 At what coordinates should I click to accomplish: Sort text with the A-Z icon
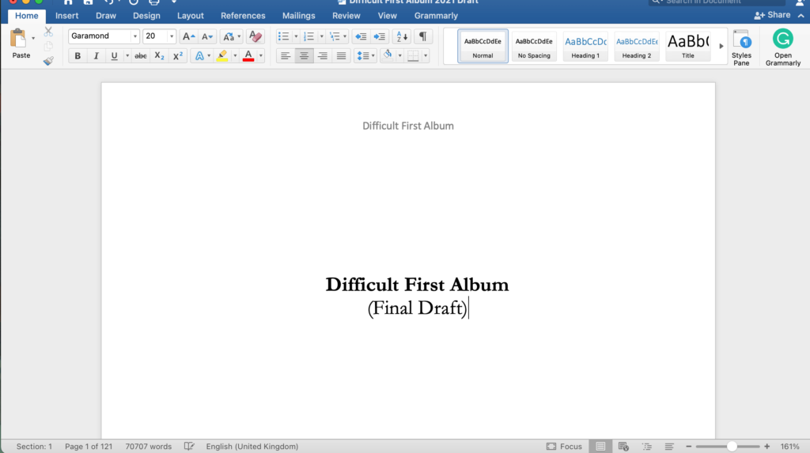pyautogui.click(x=401, y=36)
